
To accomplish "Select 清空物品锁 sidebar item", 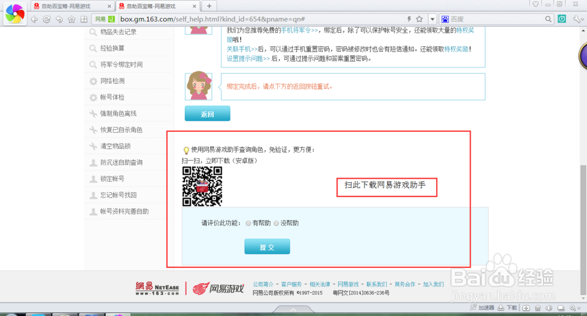I will [115, 146].
